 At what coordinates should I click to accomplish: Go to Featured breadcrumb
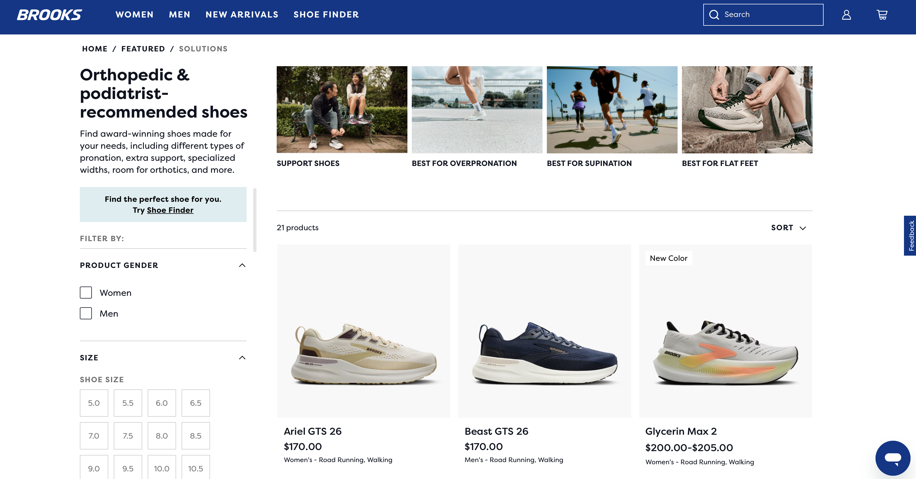pyautogui.click(x=143, y=49)
